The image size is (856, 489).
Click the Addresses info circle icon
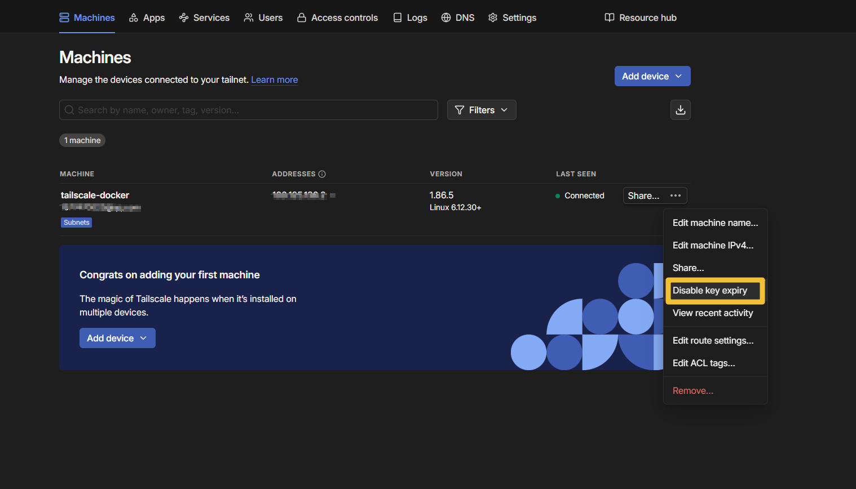pos(322,174)
